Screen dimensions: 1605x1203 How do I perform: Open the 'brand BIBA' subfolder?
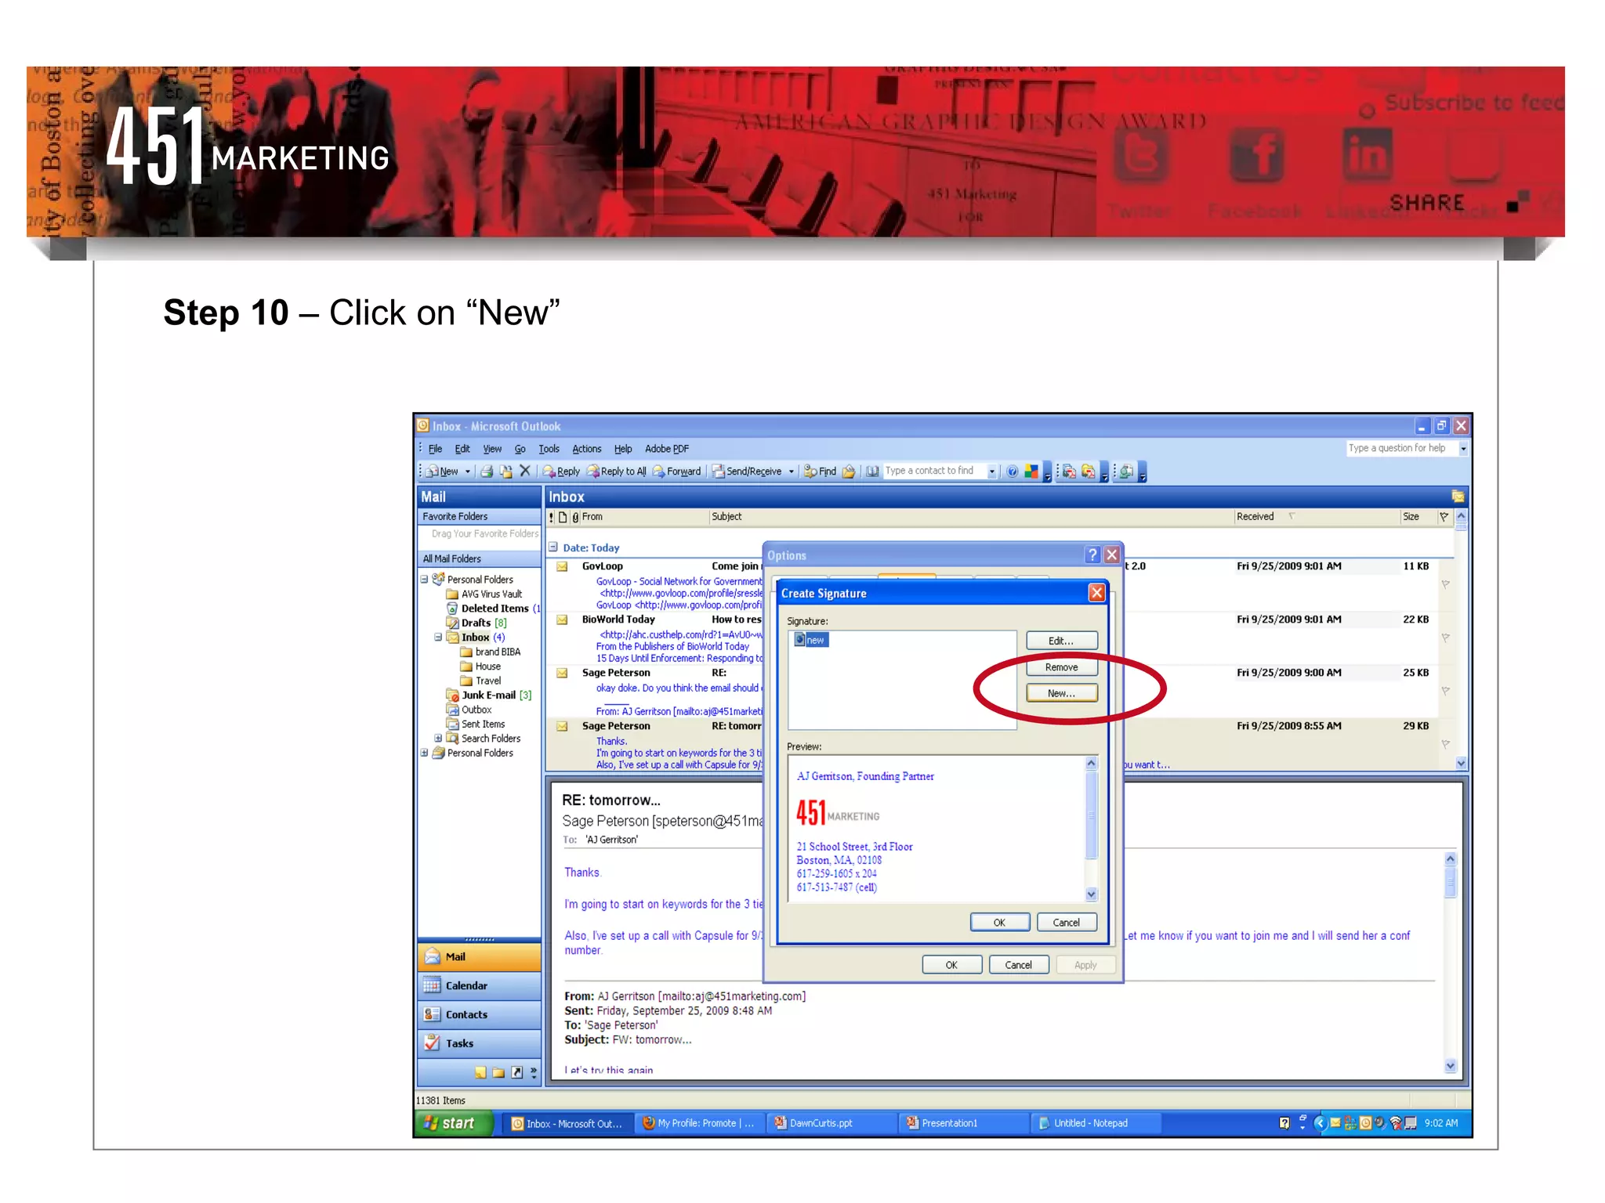491,652
